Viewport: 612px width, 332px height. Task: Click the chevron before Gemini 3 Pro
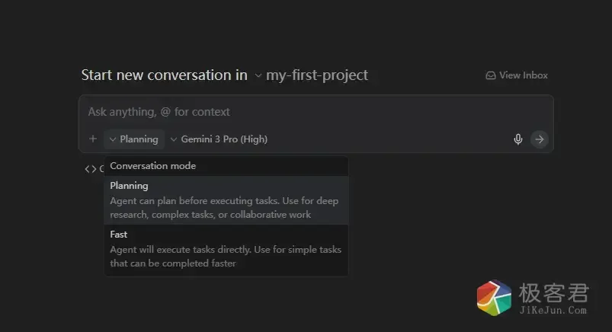pos(174,139)
